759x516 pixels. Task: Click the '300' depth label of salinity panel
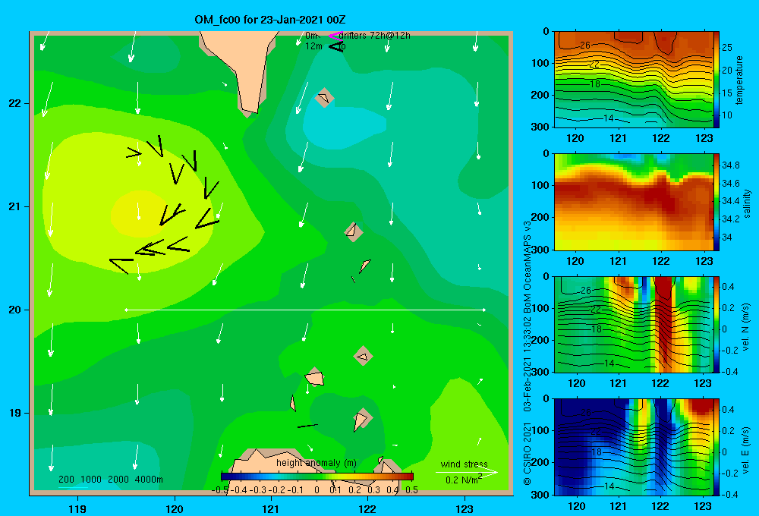540,250
